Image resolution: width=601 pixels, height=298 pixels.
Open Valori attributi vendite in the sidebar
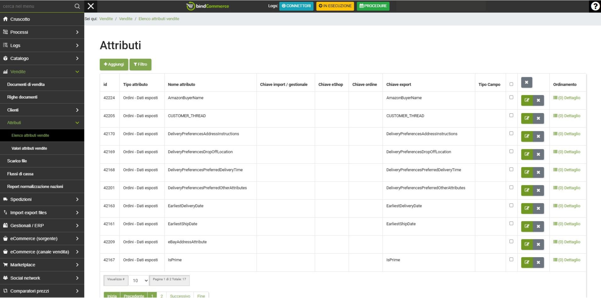[29, 148]
